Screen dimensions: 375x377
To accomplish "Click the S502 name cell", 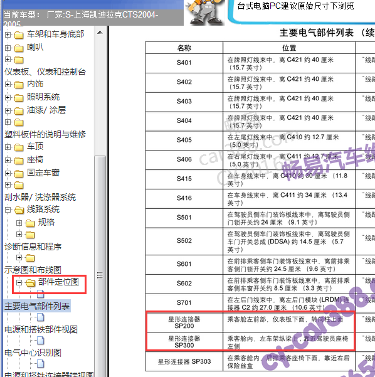I will (184, 242).
